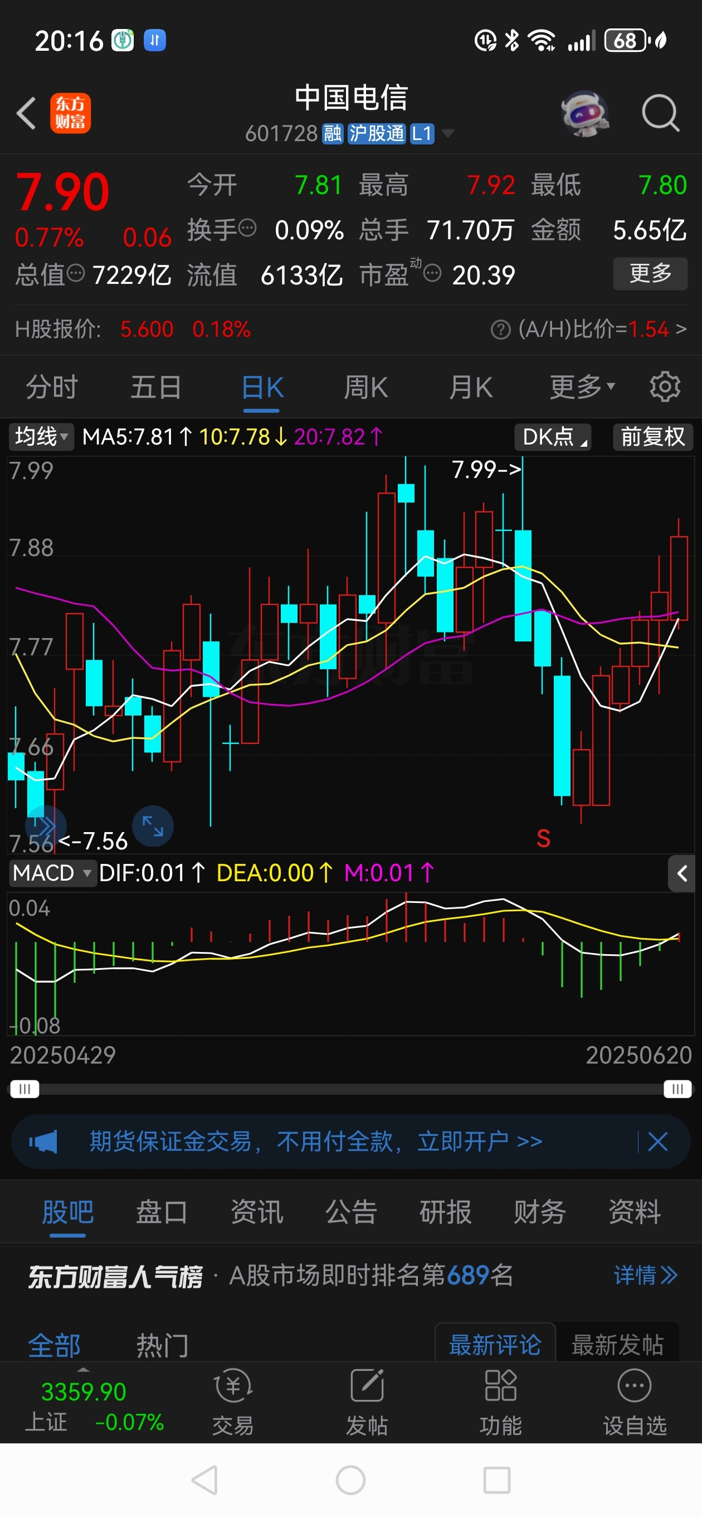Switch to 月K chart tab
702x1517 pixels.
pos(471,388)
